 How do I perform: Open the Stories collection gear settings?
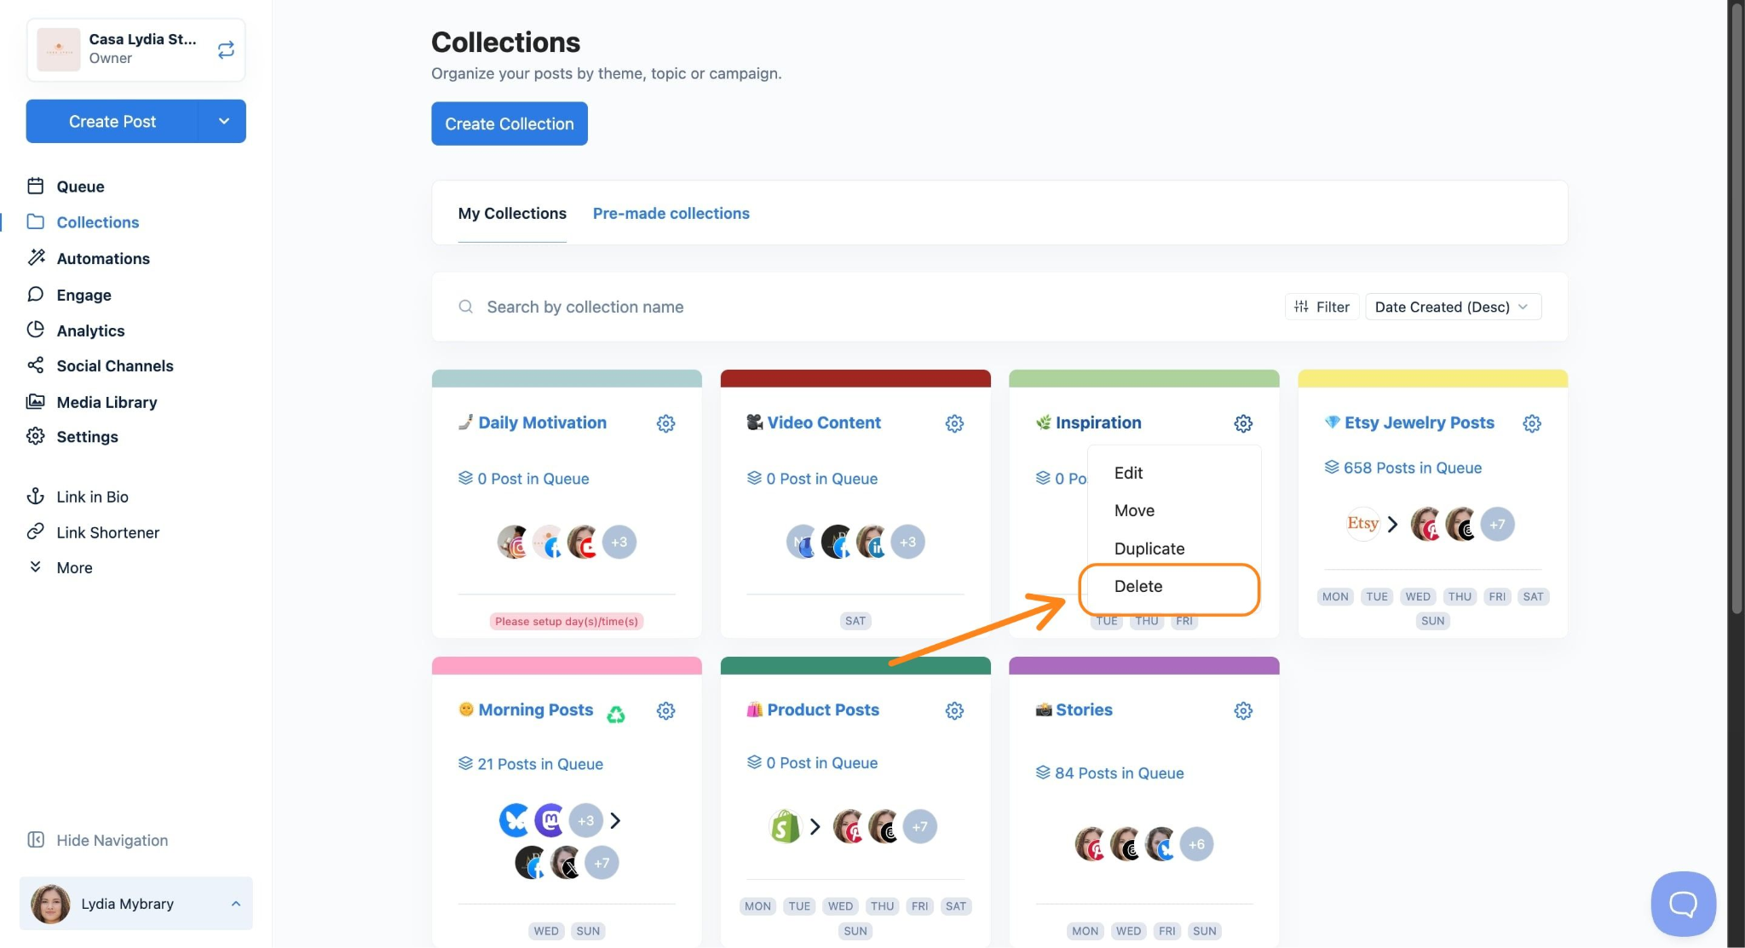tap(1243, 710)
